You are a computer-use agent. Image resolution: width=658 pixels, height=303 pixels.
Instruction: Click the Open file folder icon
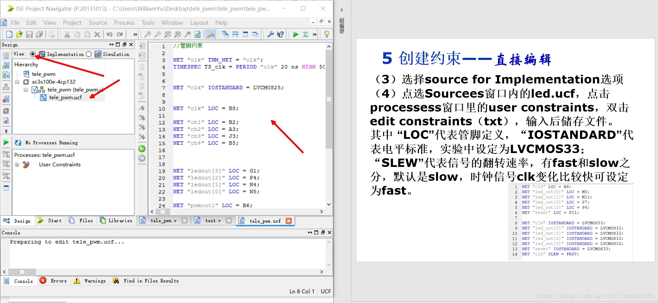(x=19, y=34)
